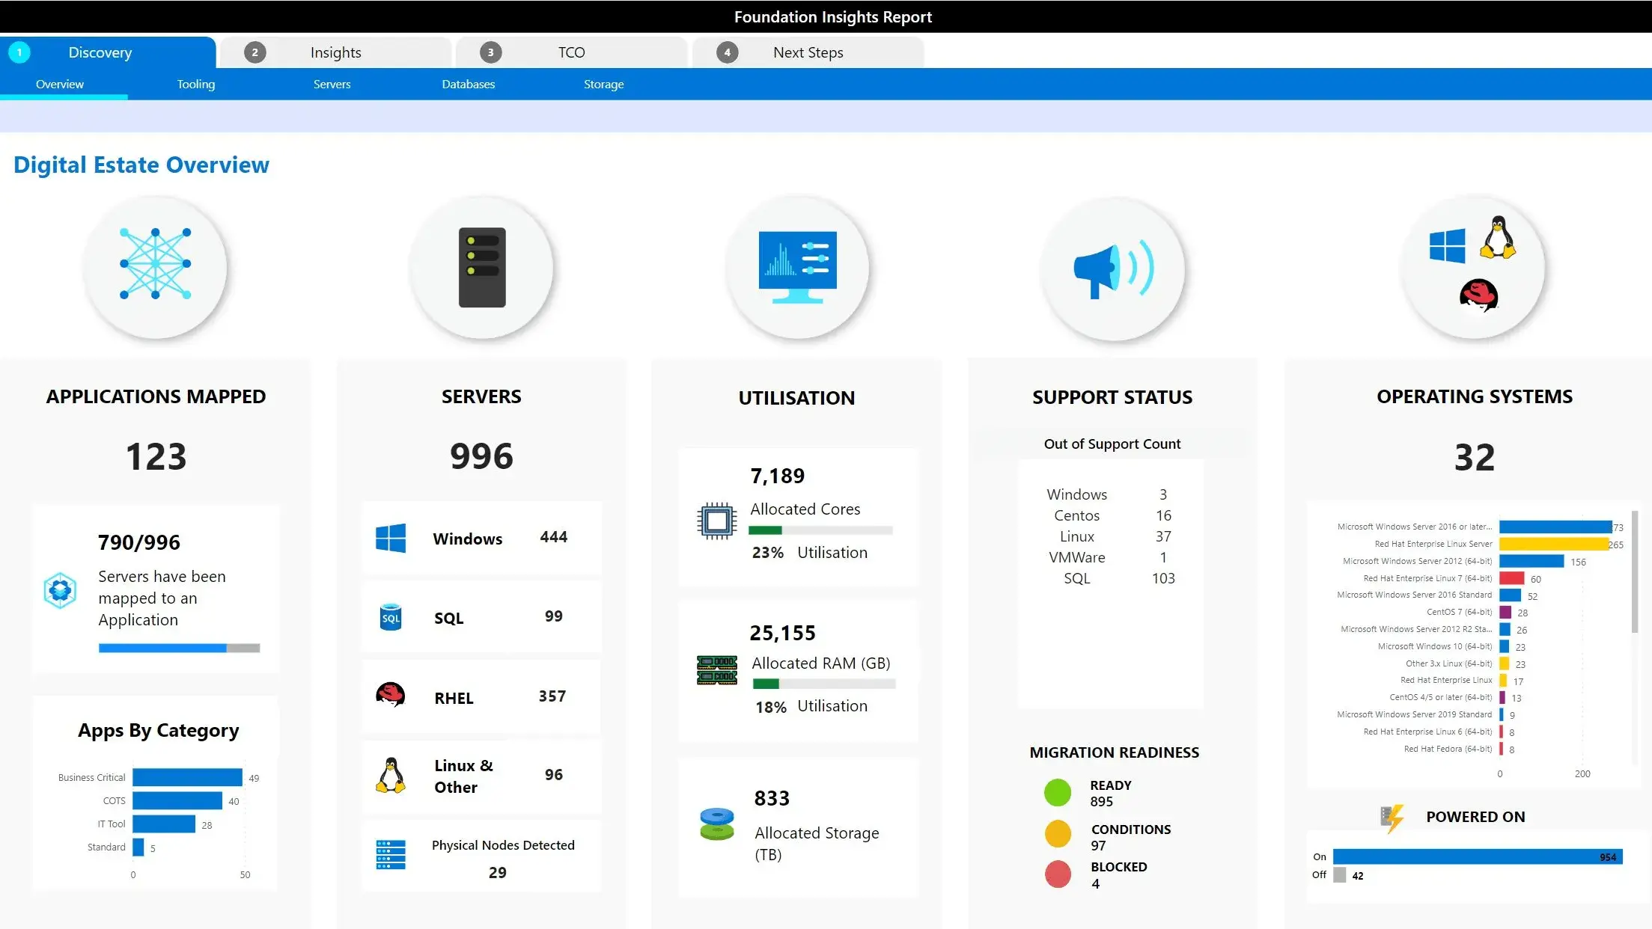Select the Standard bar in Apps By Category
The width and height of the screenshot is (1652, 929).
[138, 847]
